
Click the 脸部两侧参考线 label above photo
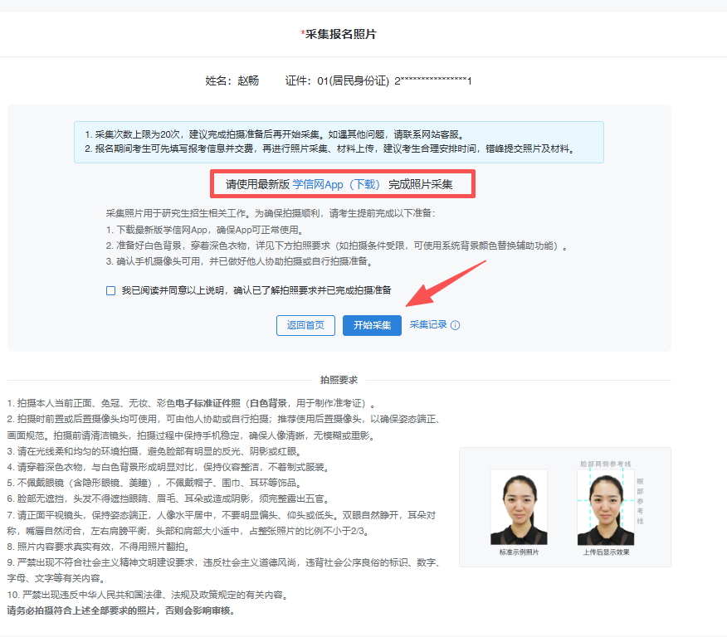(606, 464)
